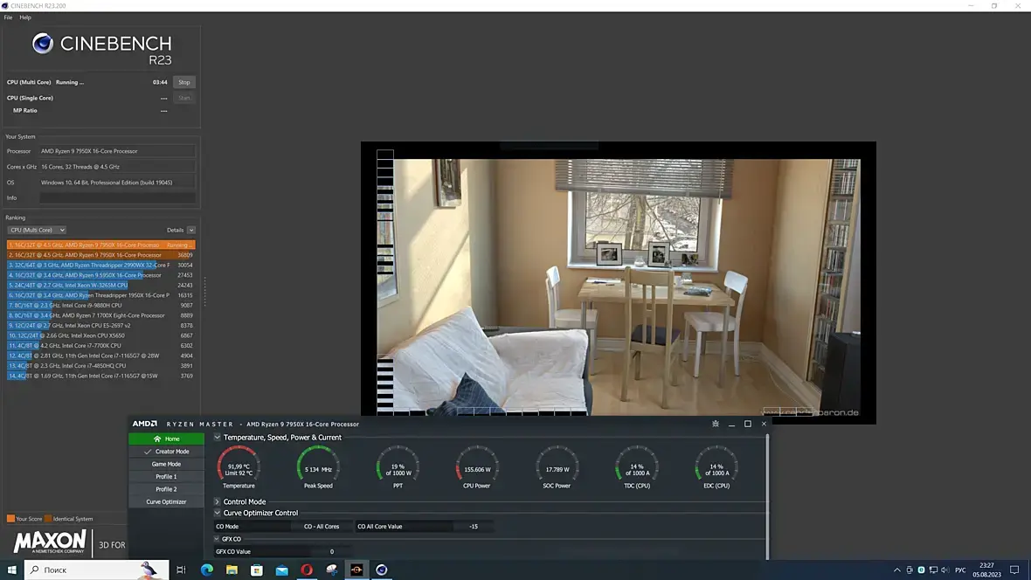Collapse the Curve Optimizer Control section
Image resolution: width=1031 pixels, height=580 pixels.
click(217, 513)
